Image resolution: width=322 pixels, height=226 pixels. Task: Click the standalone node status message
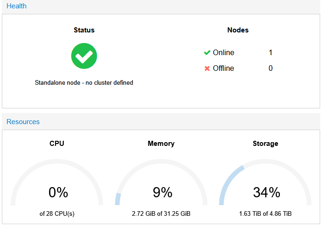84,83
